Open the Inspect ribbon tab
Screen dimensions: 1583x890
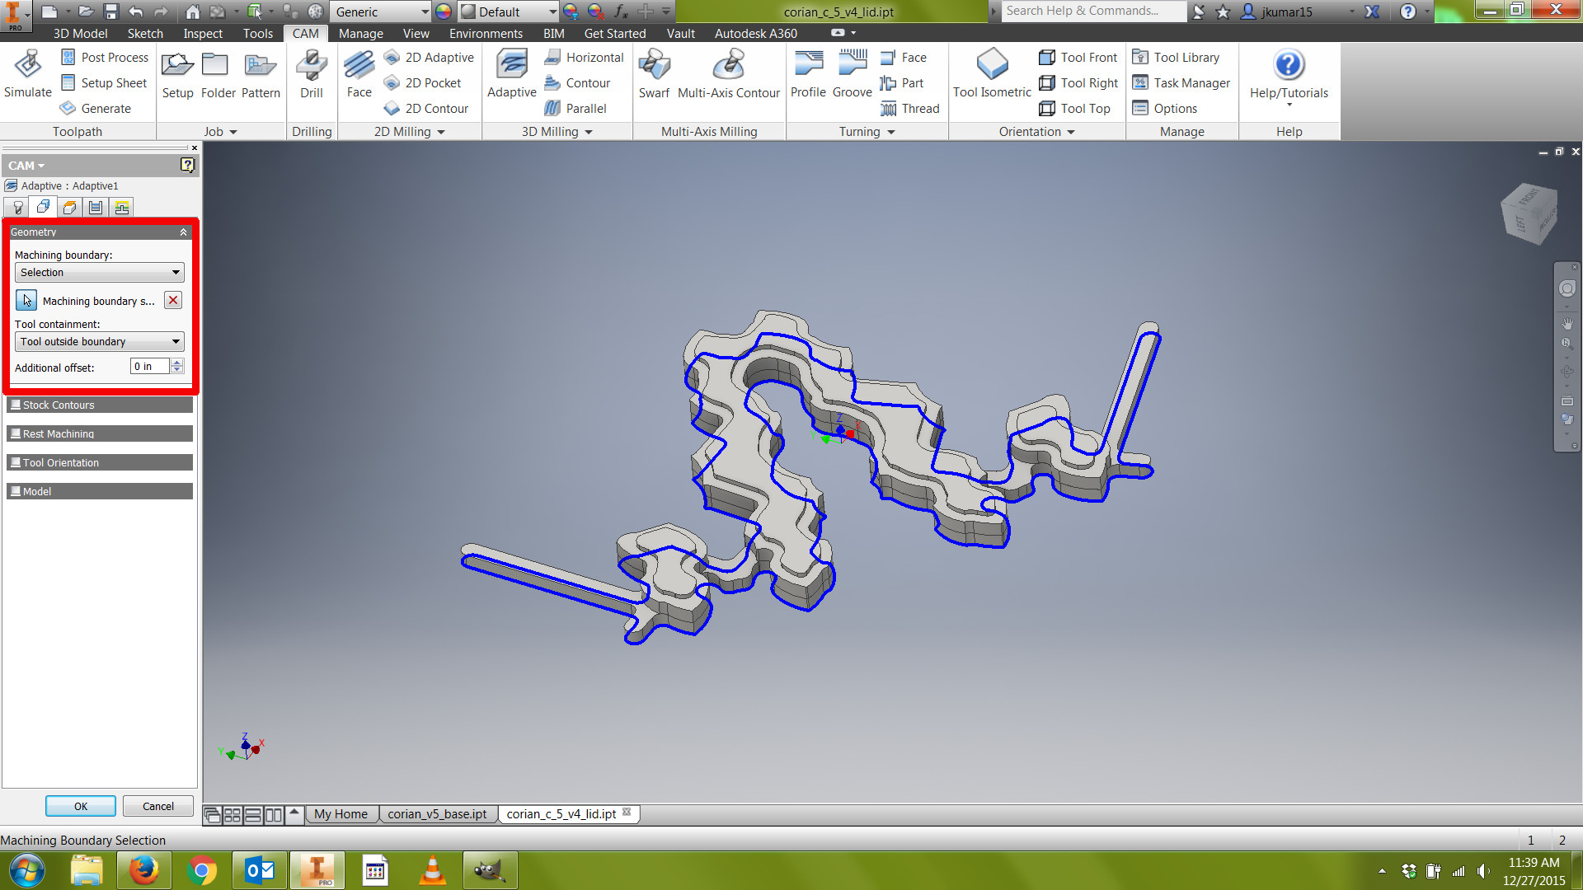click(203, 34)
